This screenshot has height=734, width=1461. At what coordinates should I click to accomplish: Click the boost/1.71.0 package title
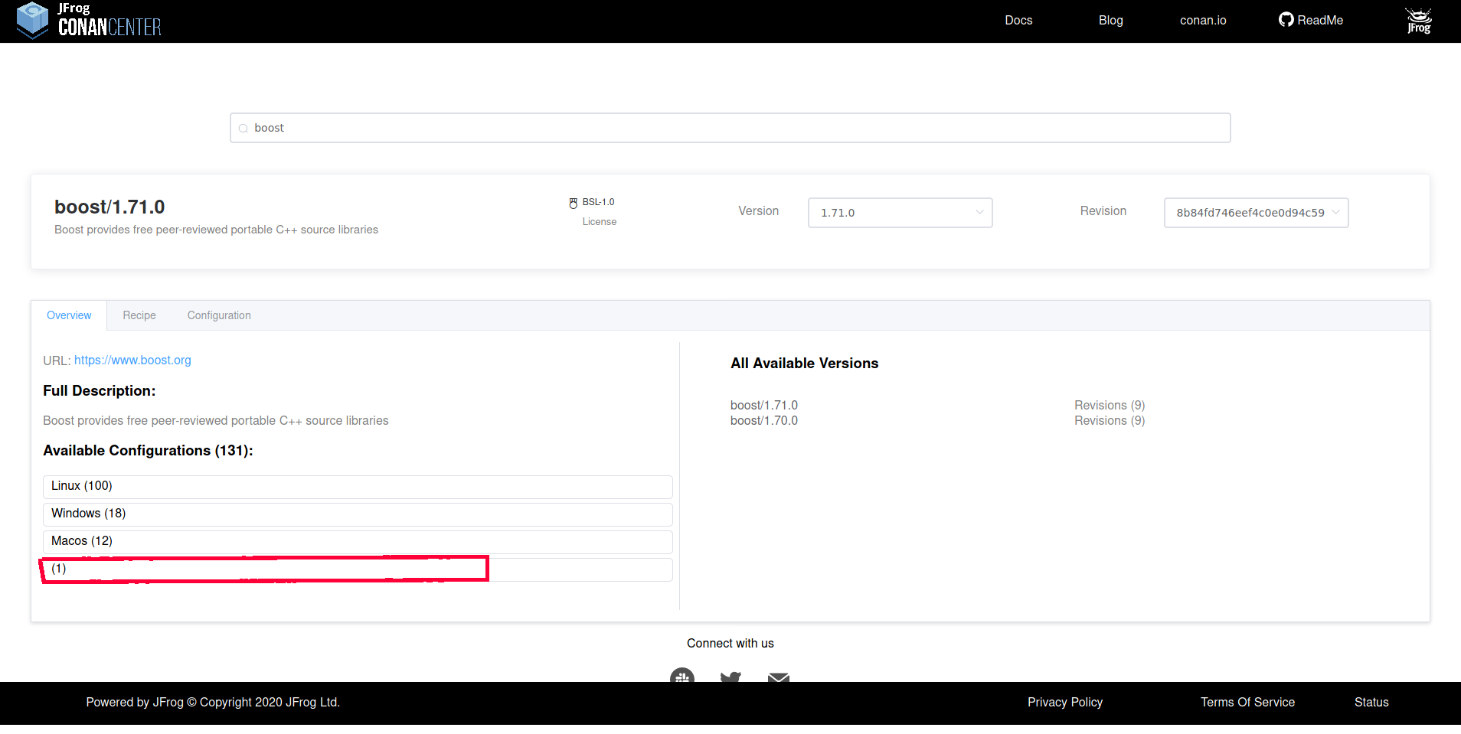pyautogui.click(x=109, y=207)
